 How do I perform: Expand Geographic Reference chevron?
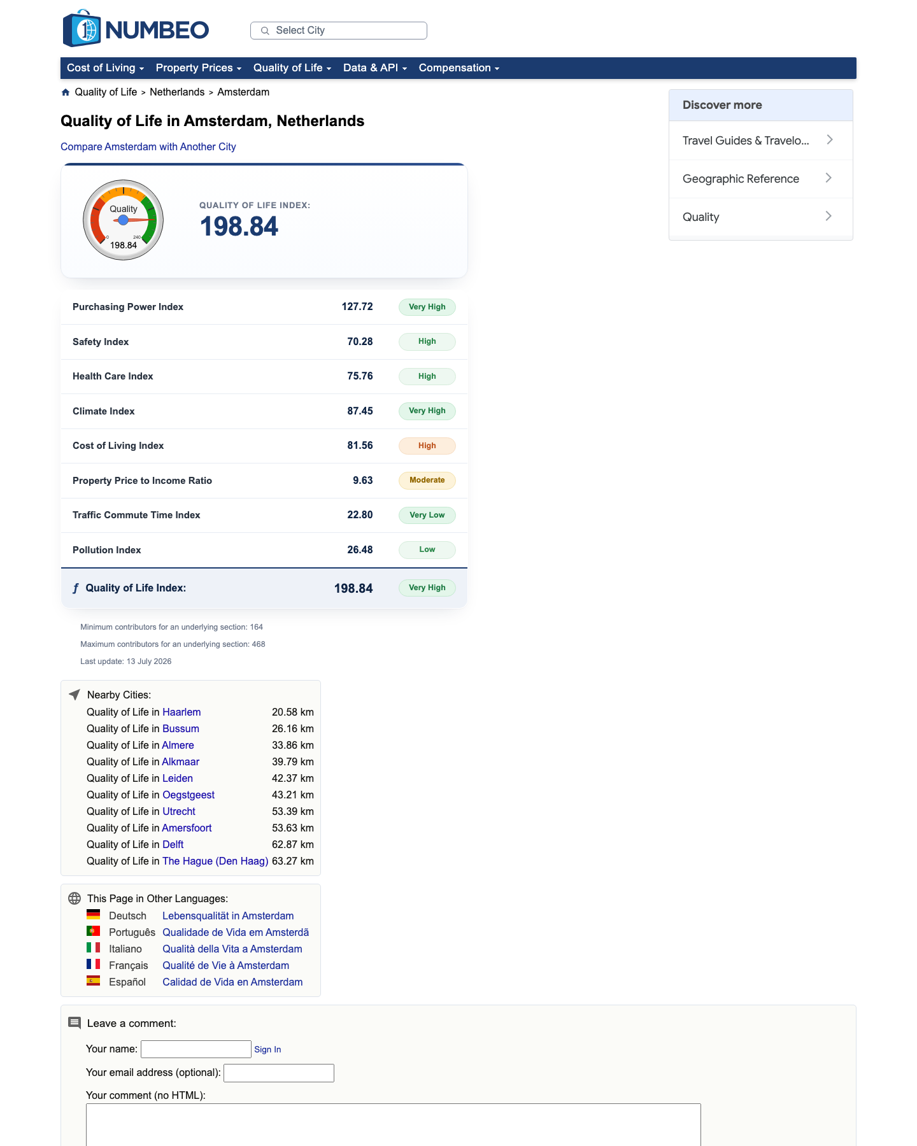point(828,178)
